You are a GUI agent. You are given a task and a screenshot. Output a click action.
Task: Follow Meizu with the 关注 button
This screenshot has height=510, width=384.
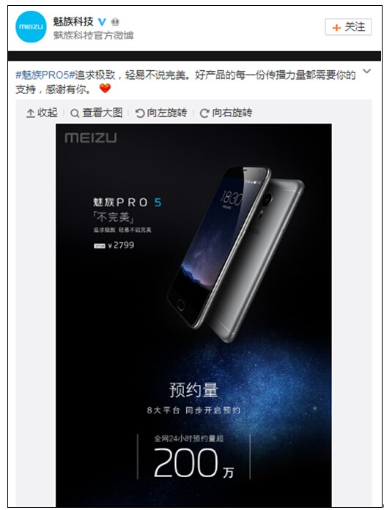pos(348,27)
